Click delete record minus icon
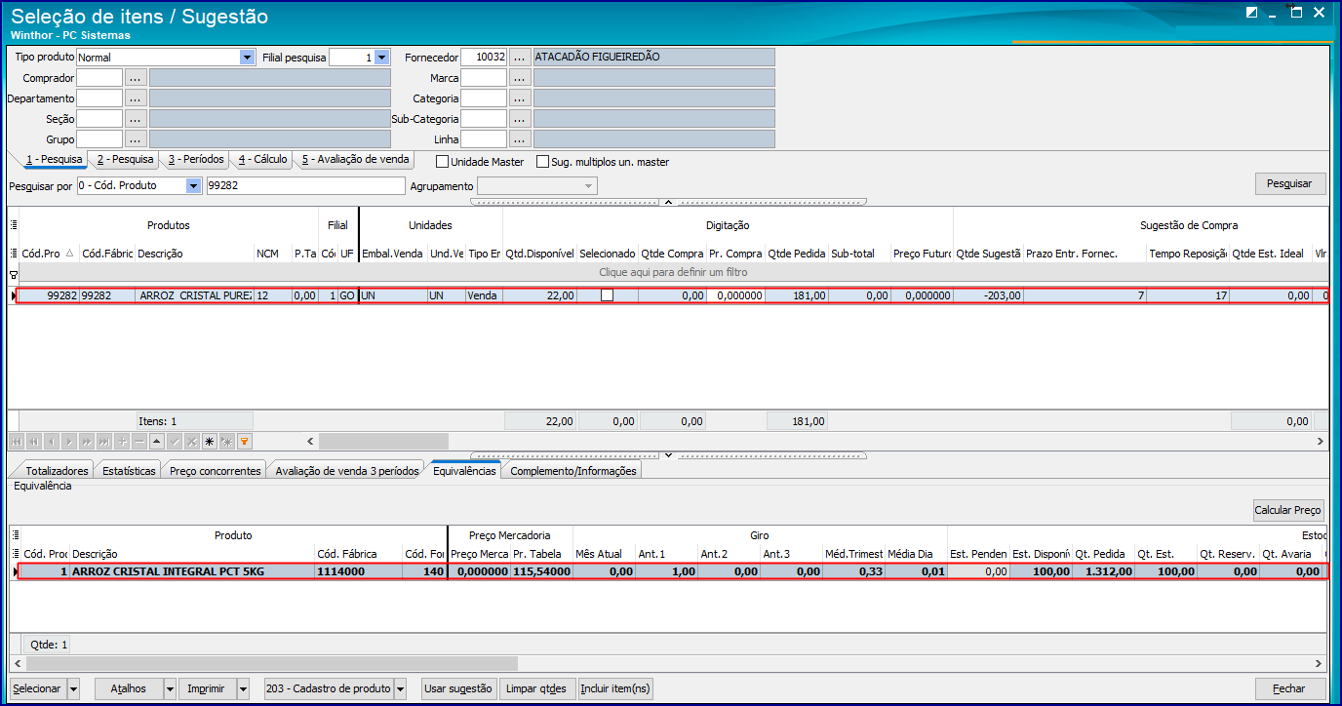 (x=139, y=442)
